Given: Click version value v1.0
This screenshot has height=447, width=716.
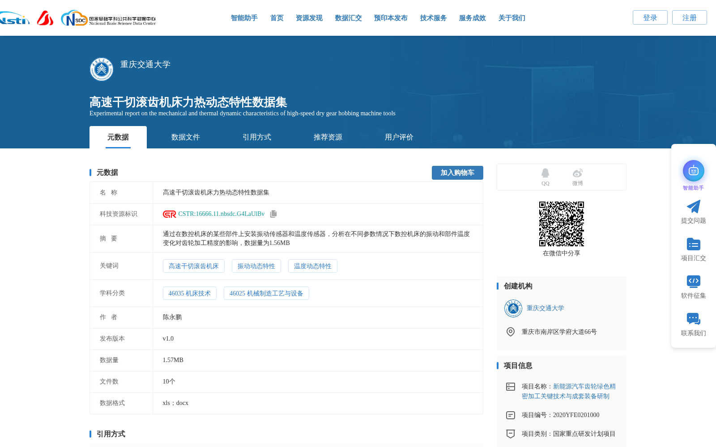Looking at the screenshot, I should (x=168, y=339).
